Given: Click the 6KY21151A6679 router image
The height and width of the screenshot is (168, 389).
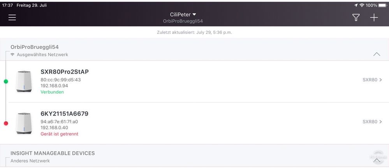Looking at the screenshot, I should coord(24,123).
